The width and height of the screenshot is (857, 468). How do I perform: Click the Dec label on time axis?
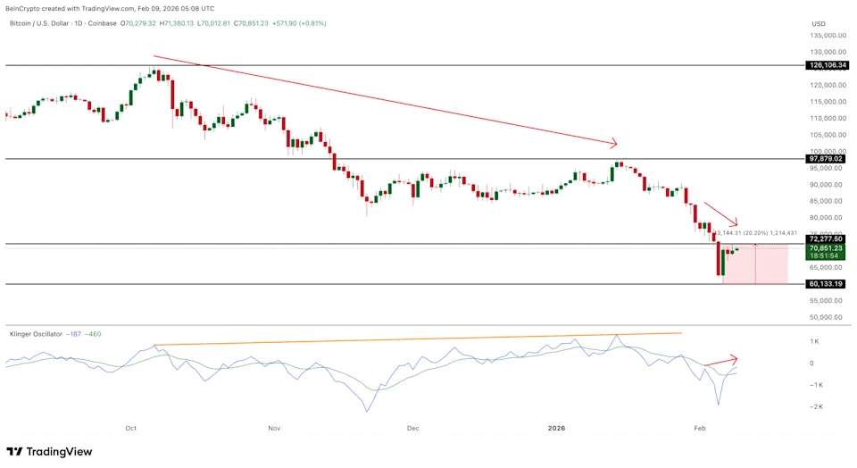click(412, 428)
